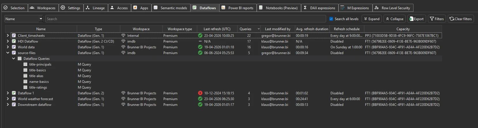Expand the Client_timesheets row
478x128 pixels.
[x=8, y=36]
